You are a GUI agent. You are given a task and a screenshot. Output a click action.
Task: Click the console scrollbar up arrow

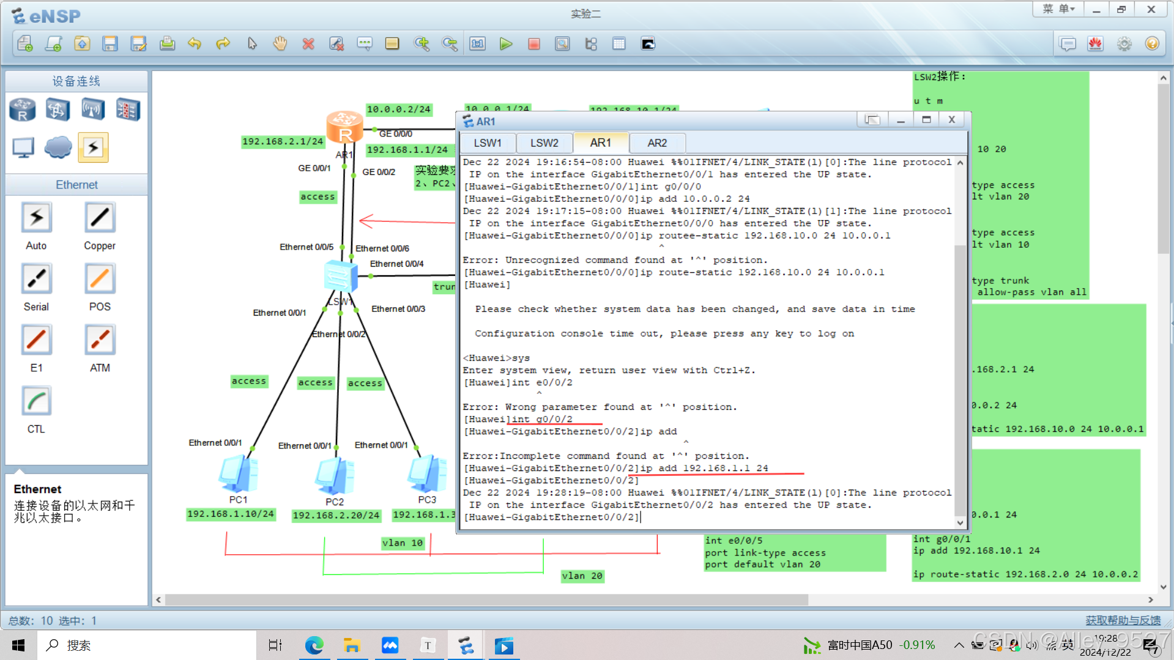coord(960,163)
